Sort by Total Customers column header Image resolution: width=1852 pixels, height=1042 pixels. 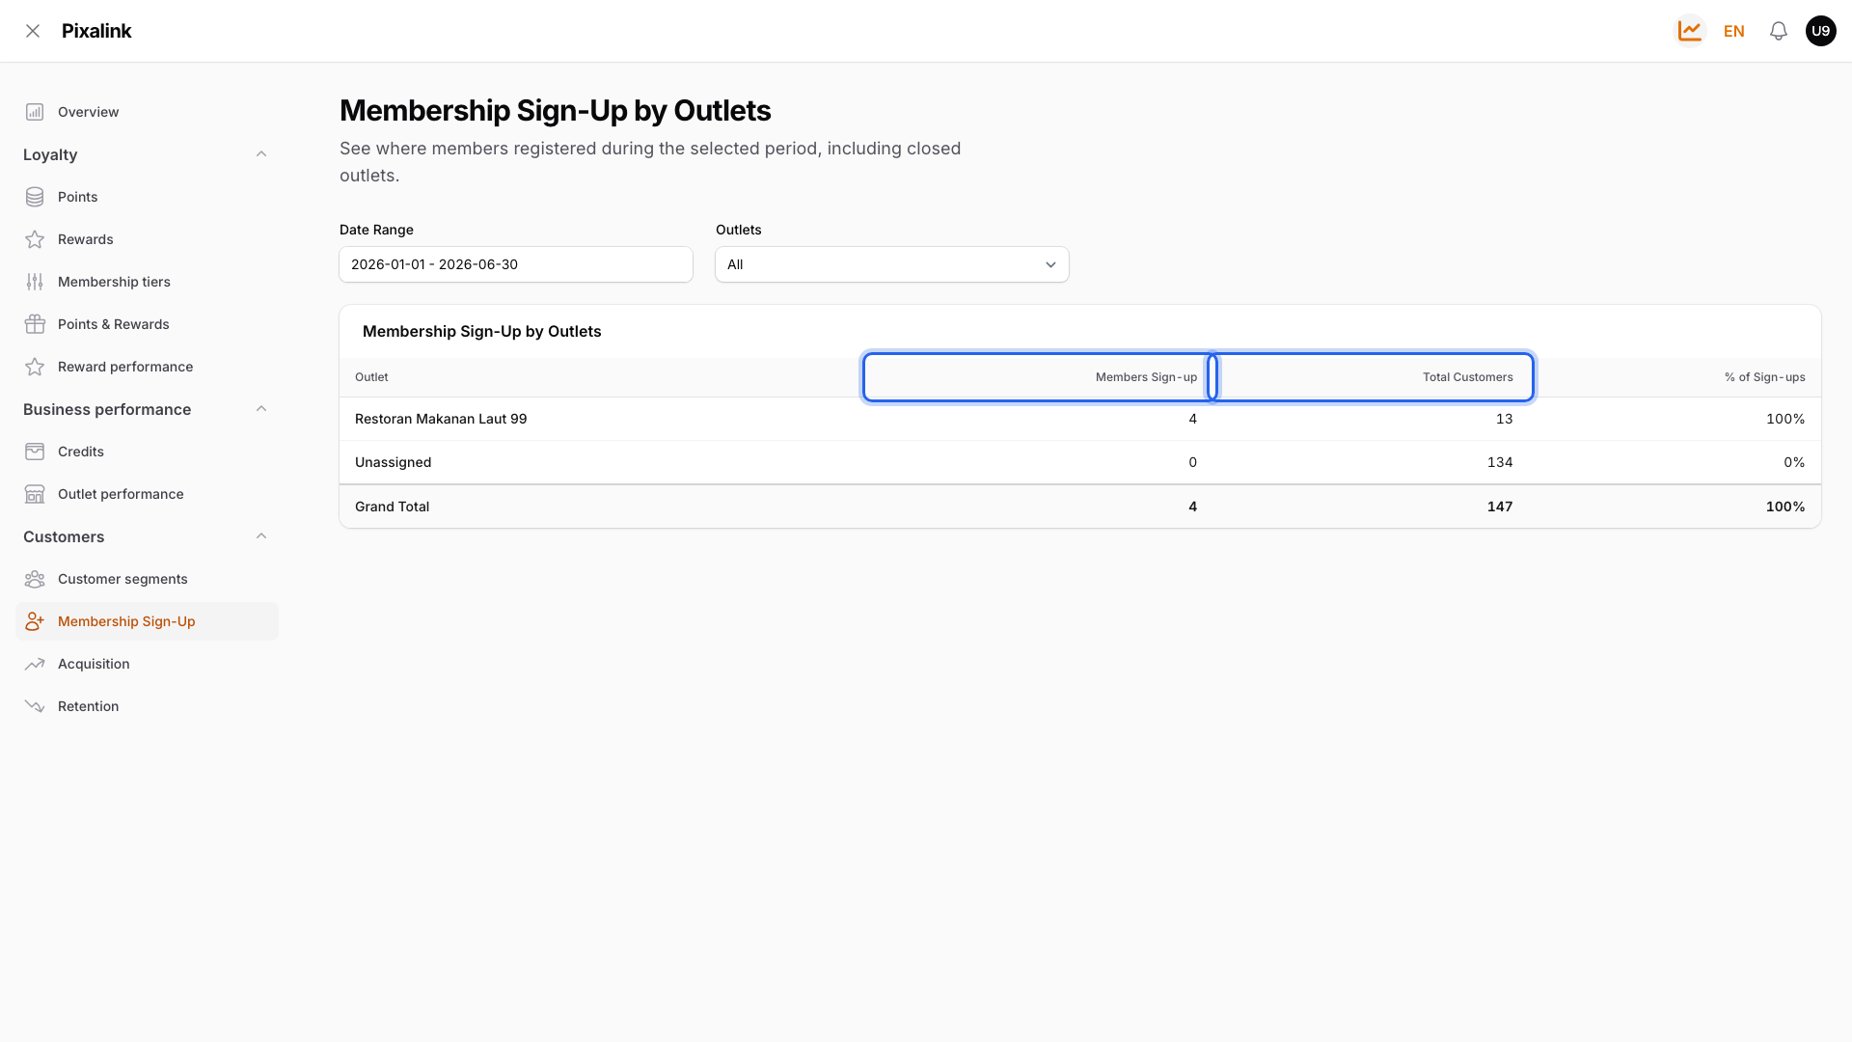[x=1371, y=377]
